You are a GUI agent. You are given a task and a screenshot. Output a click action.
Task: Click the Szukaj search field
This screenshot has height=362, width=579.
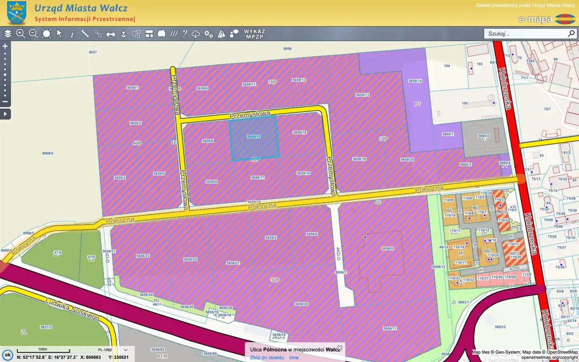point(525,33)
